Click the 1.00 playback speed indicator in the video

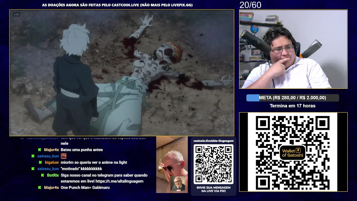pos(16,15)
